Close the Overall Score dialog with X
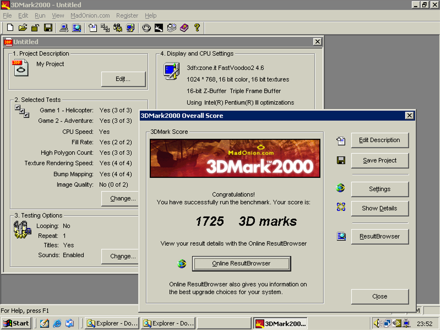Viewport: 440px width, 330px height. click(x=409, y=115)
